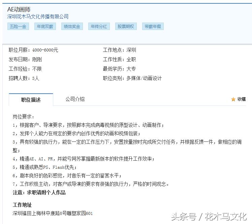Screen dimensions: 252x224
Task: Click the job category 多媒体/动画设计
Action: point(144,78)
